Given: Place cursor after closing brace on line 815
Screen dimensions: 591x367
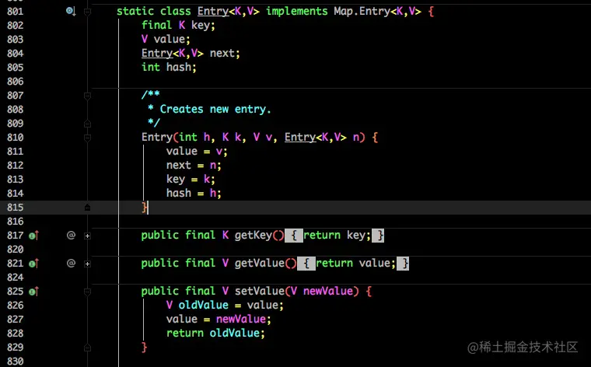Looking at the screenshot, I should 148,208.
